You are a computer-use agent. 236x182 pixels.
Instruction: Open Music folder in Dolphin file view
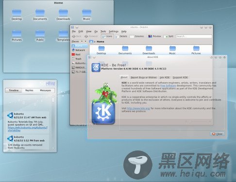[x=172, y=50]
